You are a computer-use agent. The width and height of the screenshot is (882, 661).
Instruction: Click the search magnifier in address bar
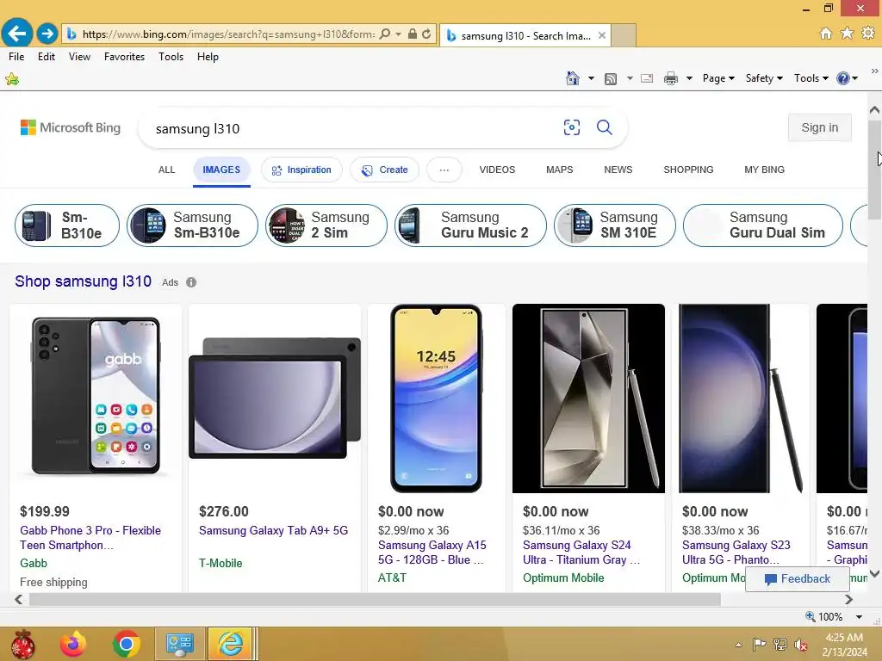pyautogui.click(x=385, y=34)
